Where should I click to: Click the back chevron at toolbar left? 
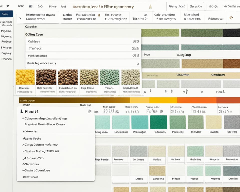[20, 18]
